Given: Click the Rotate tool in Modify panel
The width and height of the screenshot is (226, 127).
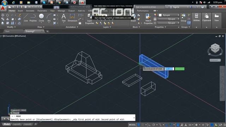Looking at the screenshot, I should point(7,15).
